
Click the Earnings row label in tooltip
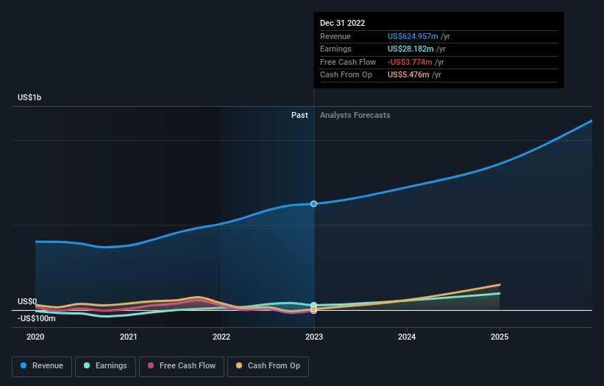pos(335,49)
